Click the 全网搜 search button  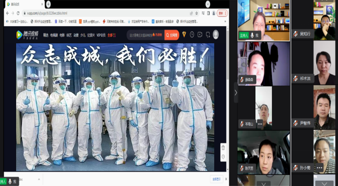coord(172,35)
